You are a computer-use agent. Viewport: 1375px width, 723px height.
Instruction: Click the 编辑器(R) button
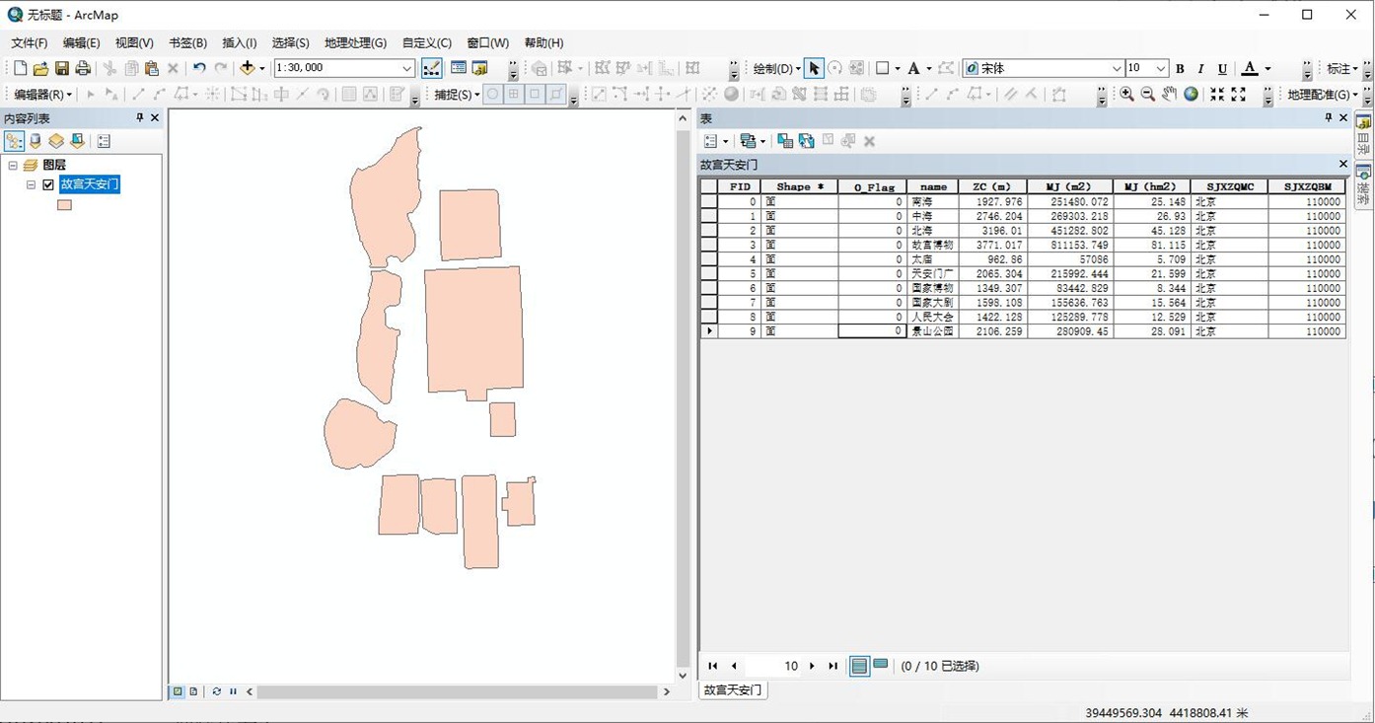click(42, 95)
